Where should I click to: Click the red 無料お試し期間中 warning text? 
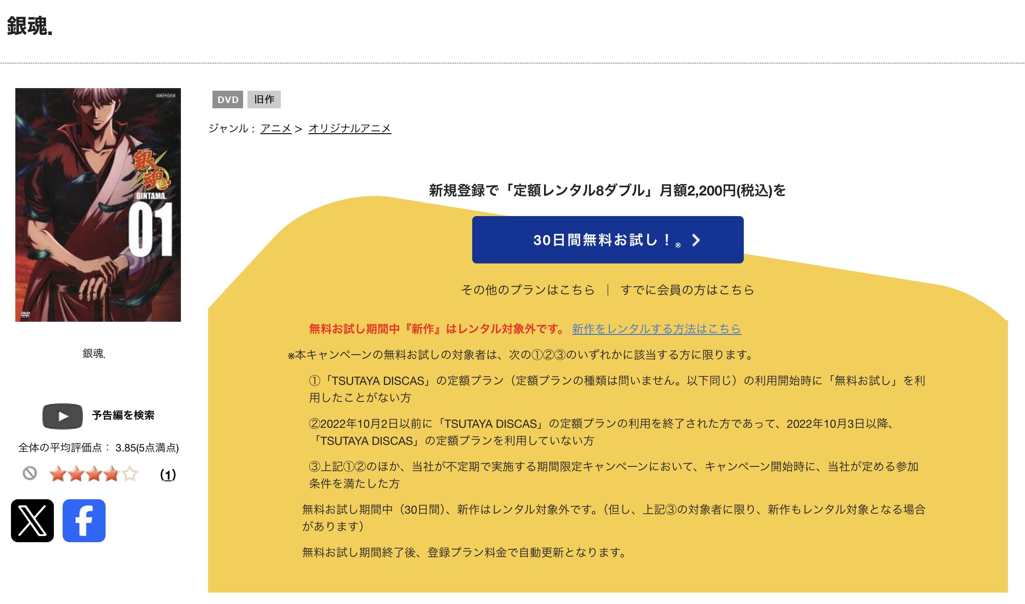point(437,329)
